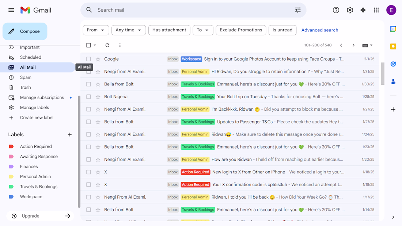Click the Upgrade button
Screen dimensions: 402x226
[x=40, y=216]
